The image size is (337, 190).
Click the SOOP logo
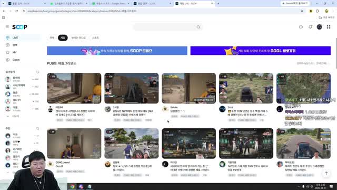click(19, 27)
